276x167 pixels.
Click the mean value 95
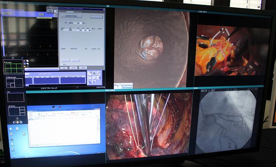[89, 31]
